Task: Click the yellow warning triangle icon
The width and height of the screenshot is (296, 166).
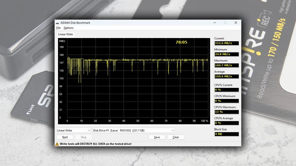Action: pos(57,144)
